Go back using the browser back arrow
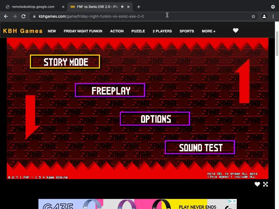The image size is (279, 209). 6,16
